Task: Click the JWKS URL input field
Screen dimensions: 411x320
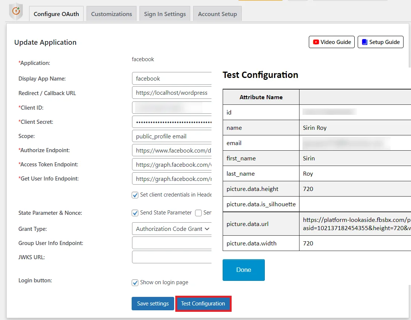Action: pyautogui.click(x=172, y=257)
